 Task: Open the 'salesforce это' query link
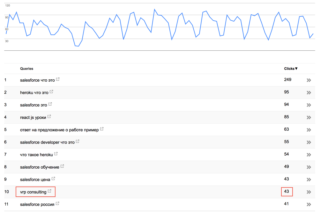click(33, 105)
